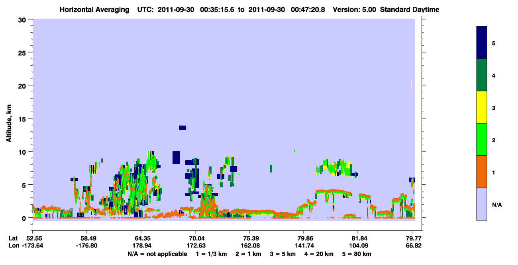
Task: Click the 'Lon' row label
Action: [x=14, y=246]
